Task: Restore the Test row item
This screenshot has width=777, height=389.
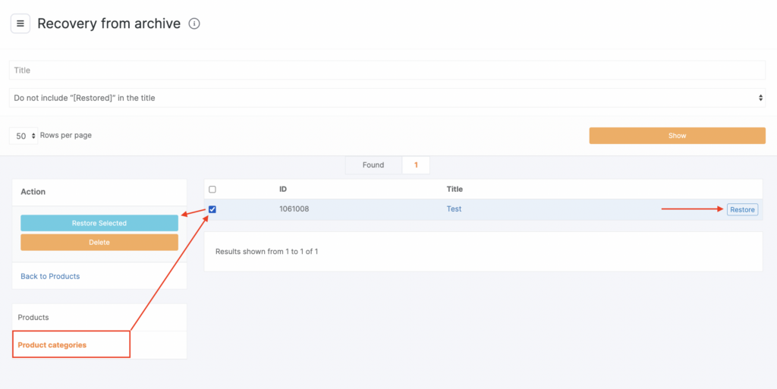Action: click(x=742, y=209)
